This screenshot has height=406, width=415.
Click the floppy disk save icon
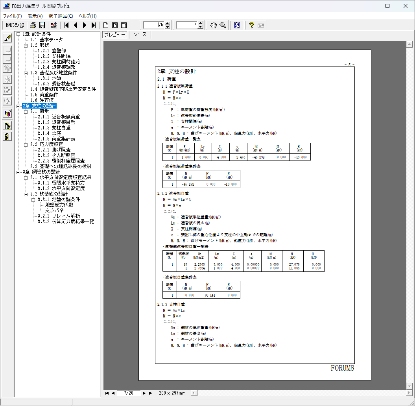[x=42, y=25]
